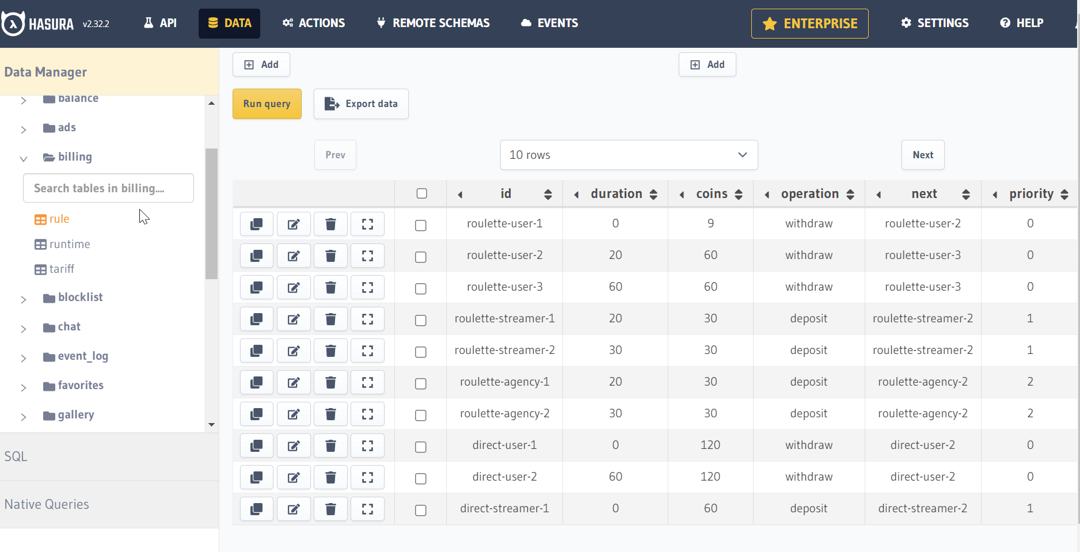Export the table data

click(361, 104)
